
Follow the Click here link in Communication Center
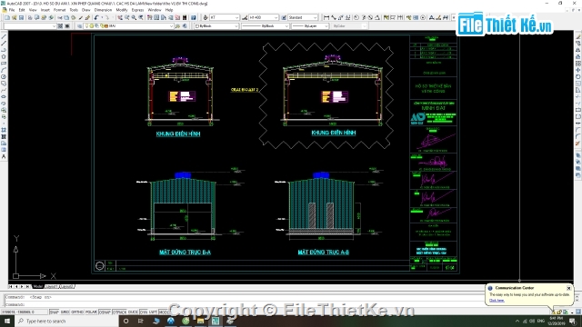pyautogui.click(x=497, y=301)
